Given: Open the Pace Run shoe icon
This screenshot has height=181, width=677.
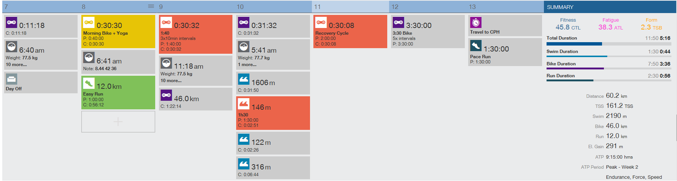Looking at the screenshot, I should 476,46.
